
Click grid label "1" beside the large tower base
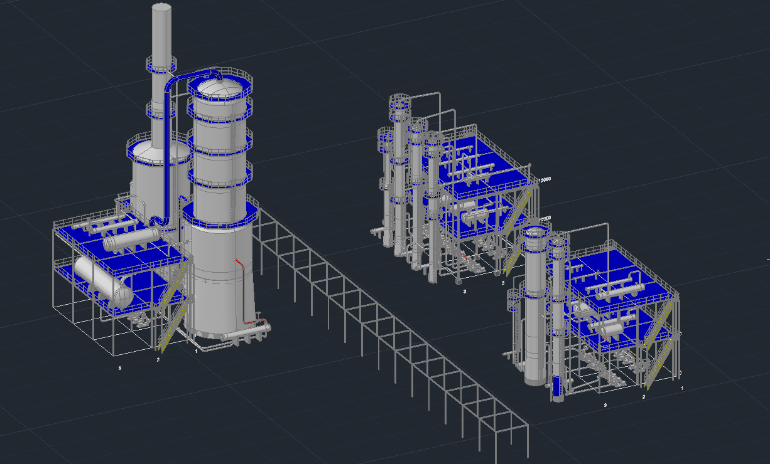196,351
